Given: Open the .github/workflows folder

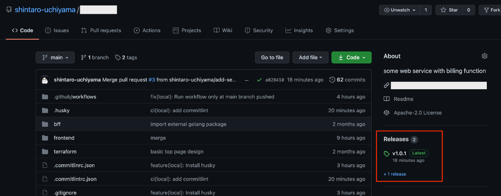Looking at the screenshot, I should pyautogui.click(x=75, y=97).
